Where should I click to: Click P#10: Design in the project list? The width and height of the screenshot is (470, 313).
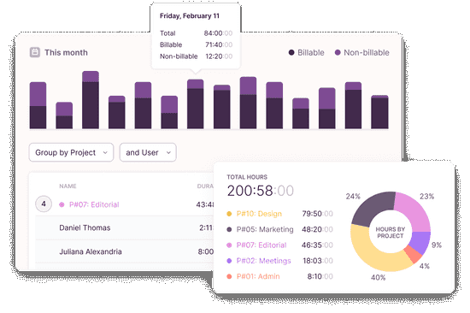click(x=259, y=214)
